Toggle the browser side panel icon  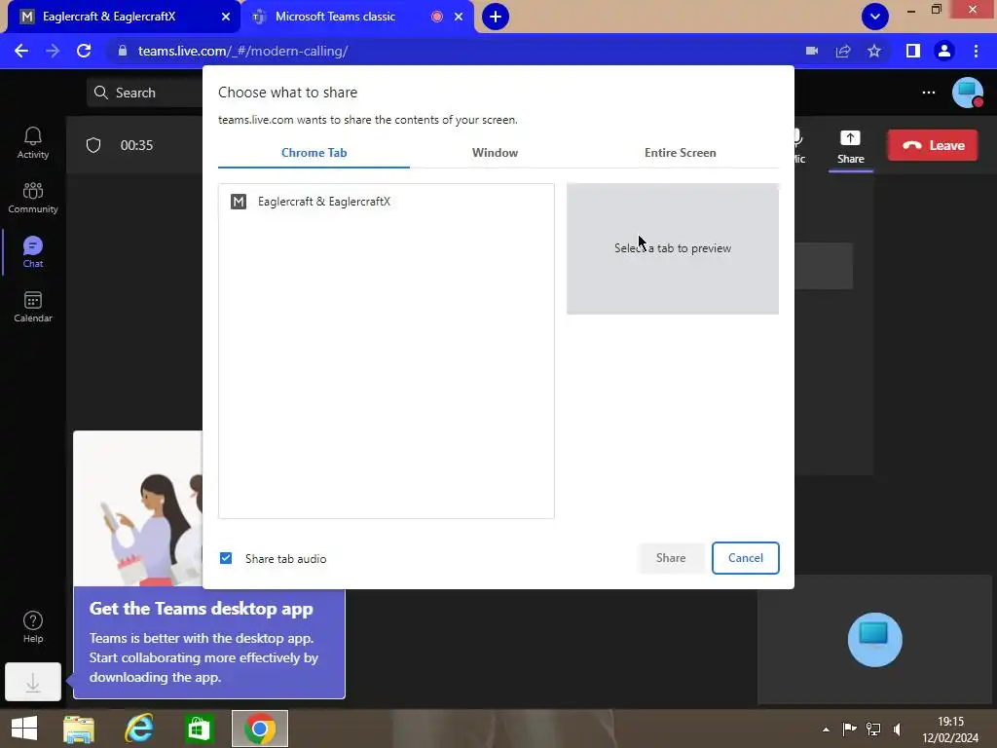click(913, 51)
